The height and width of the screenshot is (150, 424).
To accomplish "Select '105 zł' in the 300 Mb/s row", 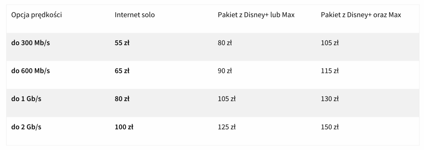I will [330, 43].
